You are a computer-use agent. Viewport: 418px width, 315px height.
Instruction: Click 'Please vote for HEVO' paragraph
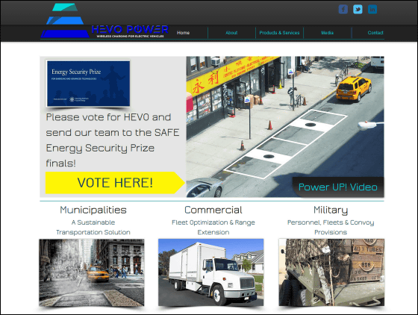point(112,140)
